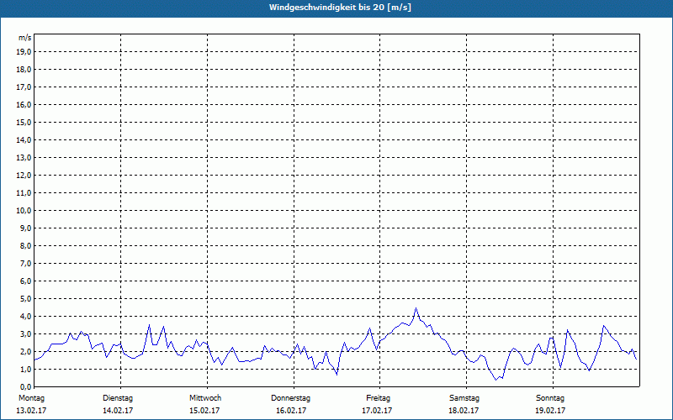Viewport: 673px width, 420px height.
Task: Click the 0,0 y-axis value
Action: pyautogui.click(x=24, y=386)
